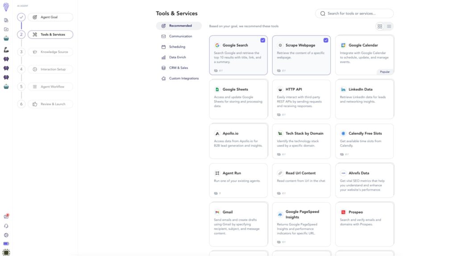Open the user avatar at sidebar bottom
The width and height of the screenshot is (457, 256).
(x=6, y=252)
